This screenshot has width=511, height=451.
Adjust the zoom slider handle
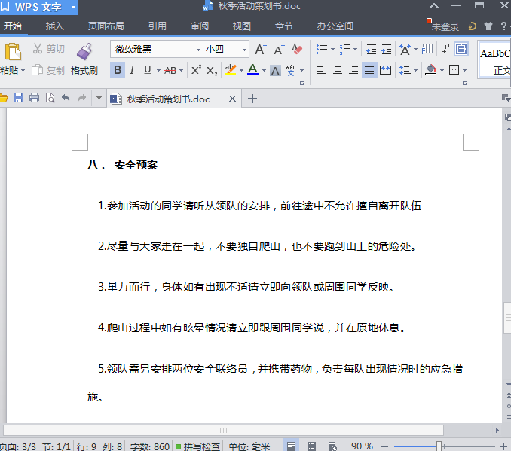click(x=439, y=446)
